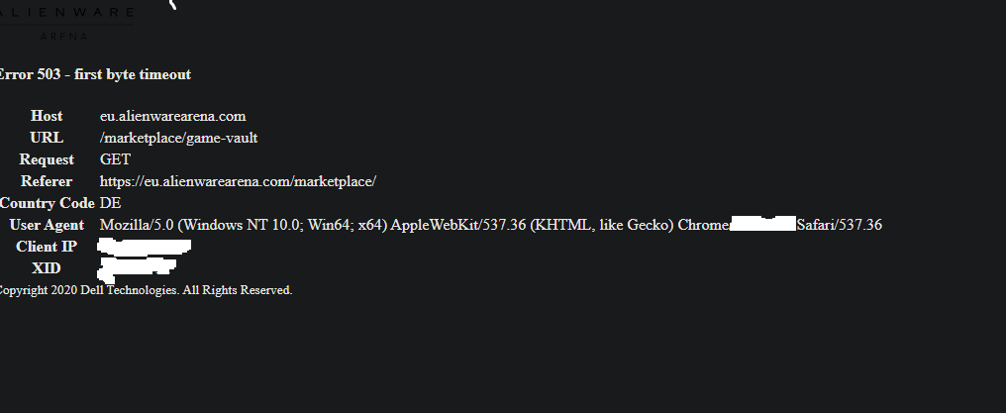Click the GET request method value
This screenshot has width=1006, height=413.
115,159
